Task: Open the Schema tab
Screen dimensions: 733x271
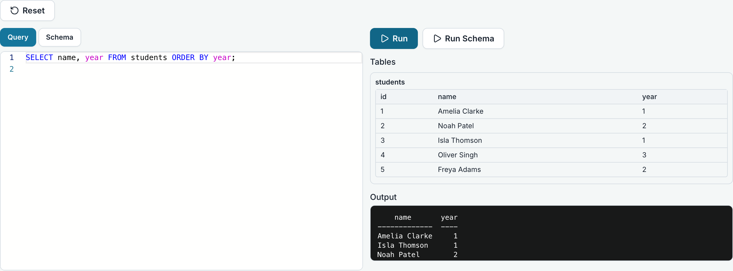Action: [x=60, y=37]
